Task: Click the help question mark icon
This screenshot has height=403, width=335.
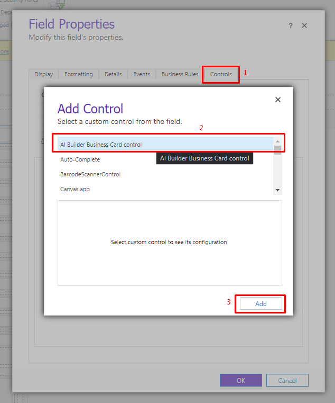Action: (291, 25)
